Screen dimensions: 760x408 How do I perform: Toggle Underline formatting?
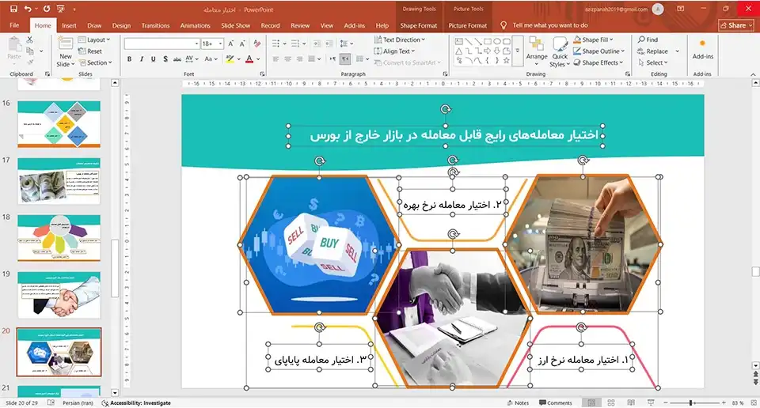tap(153, 59)
